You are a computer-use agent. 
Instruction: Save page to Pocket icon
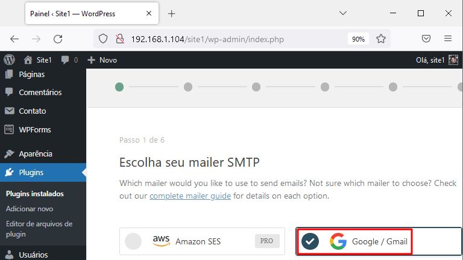pyautogui.click(x=426, y=39)
